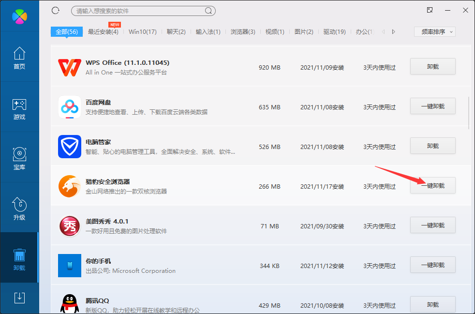
Task: Switch to the 驱动(19) tab
Action: pos(334,32)
